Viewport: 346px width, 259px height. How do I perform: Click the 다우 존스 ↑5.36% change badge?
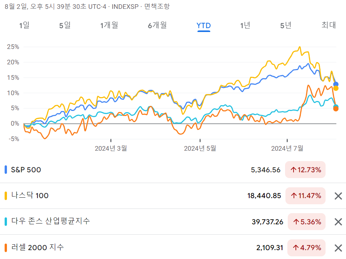tap(307, 222)
